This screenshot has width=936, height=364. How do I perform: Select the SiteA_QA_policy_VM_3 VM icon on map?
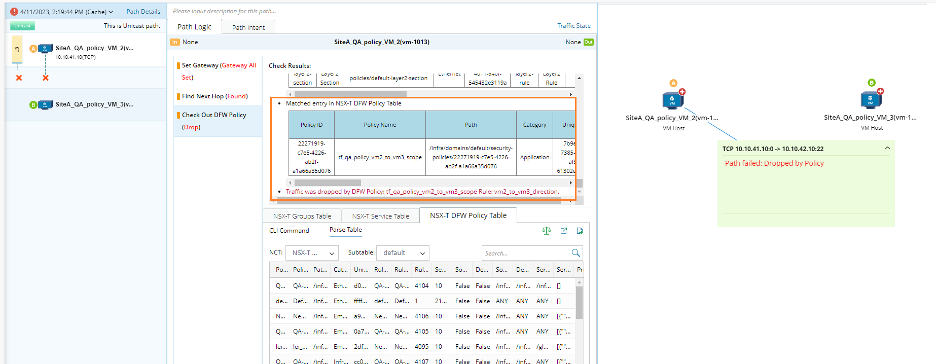[x=871, y=100]
